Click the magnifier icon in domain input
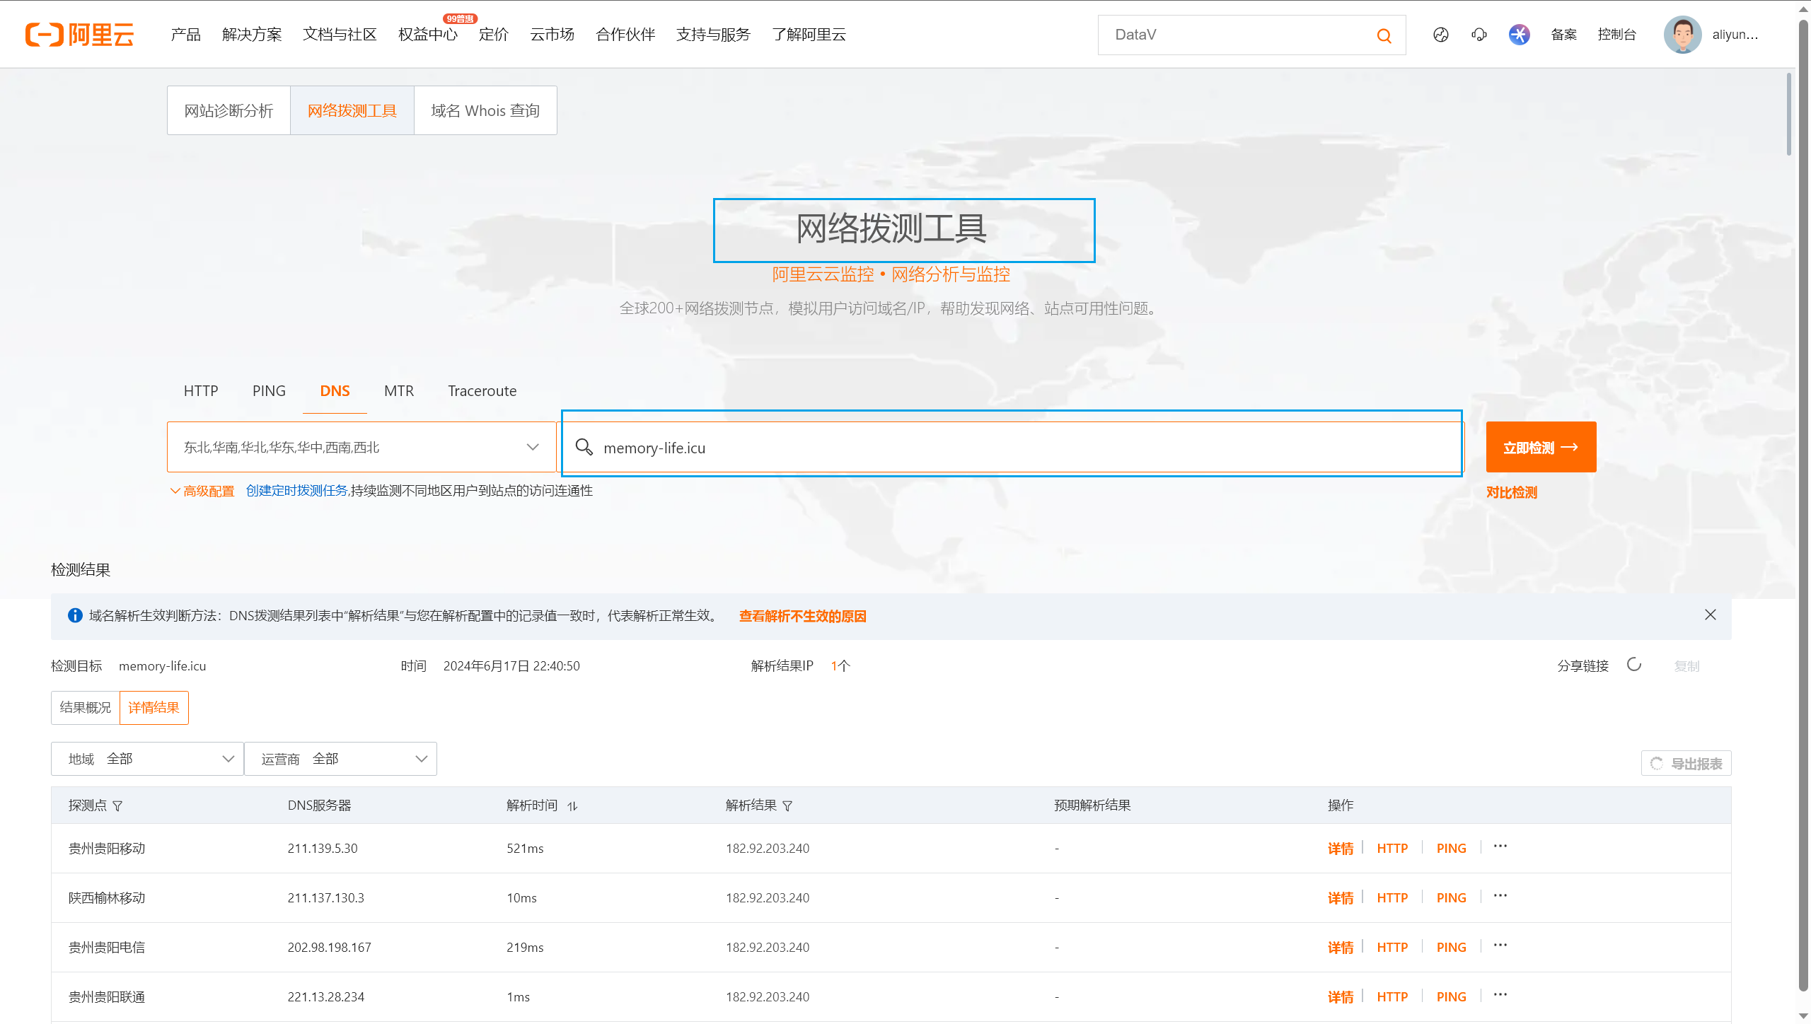Image resolution: width=1811 pixels, height=1024 pixels. coord(584,447)
